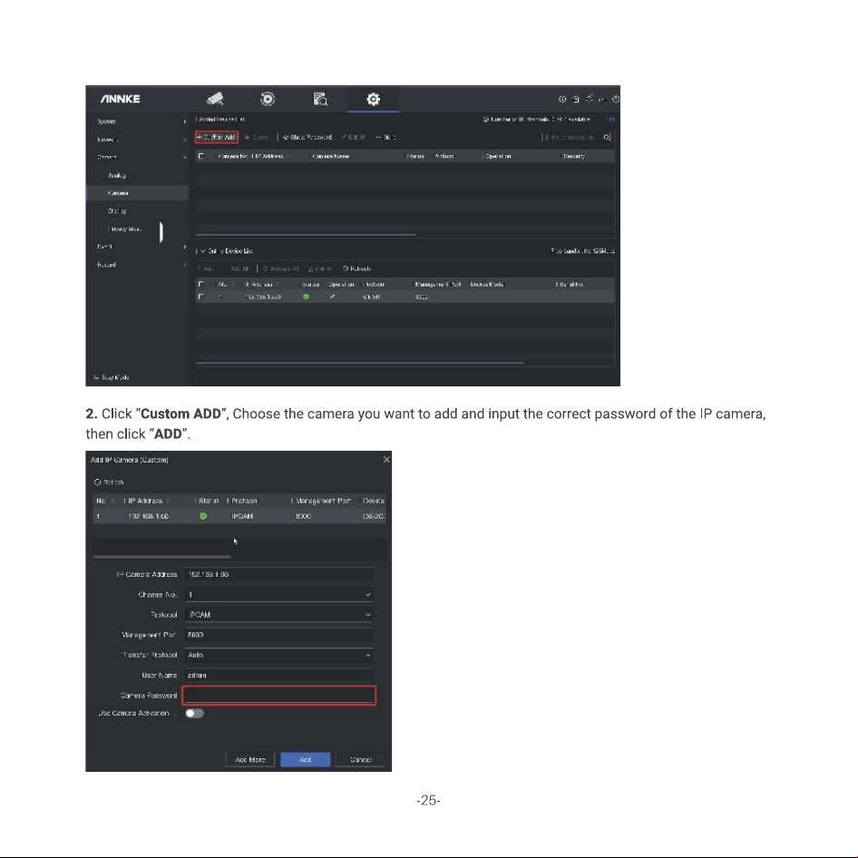Screen dimensions: 858x858
Task: Open the Protocol dropdown showing IPCAM
Action: (x=279, y=615)
